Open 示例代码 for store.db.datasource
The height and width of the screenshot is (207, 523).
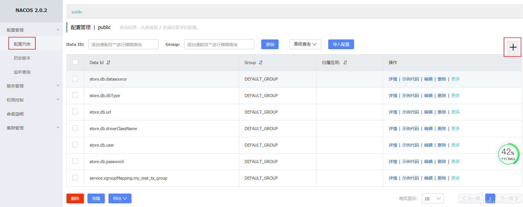click(411, 79)
